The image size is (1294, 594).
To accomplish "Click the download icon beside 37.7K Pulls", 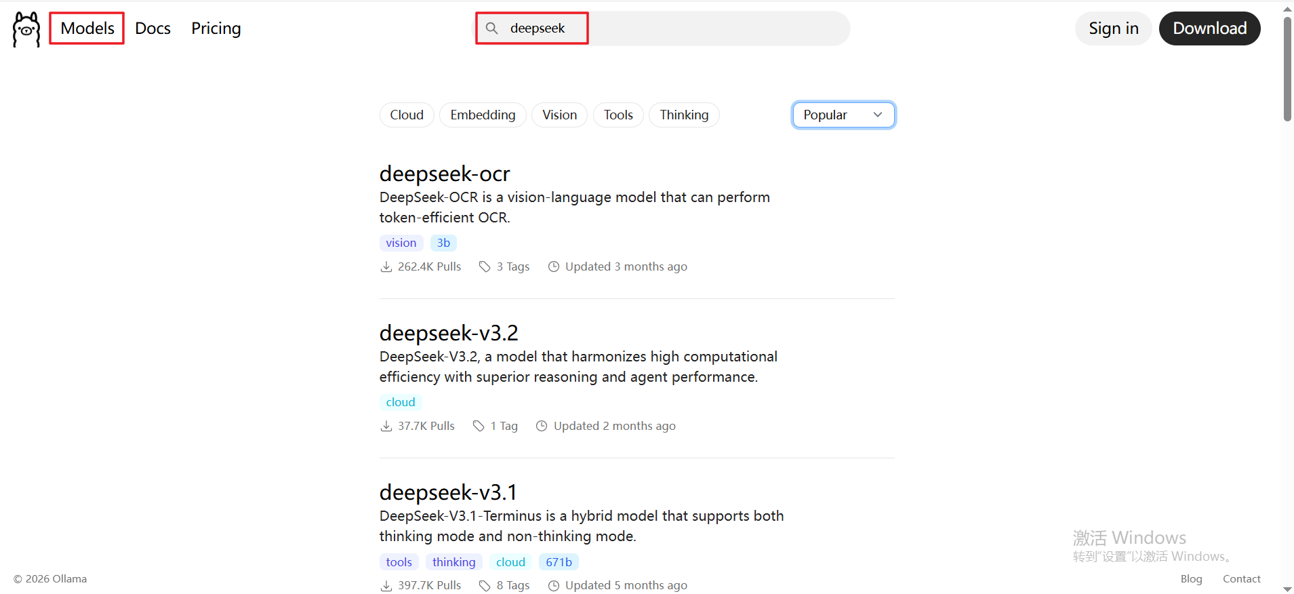I will [386, 426].
